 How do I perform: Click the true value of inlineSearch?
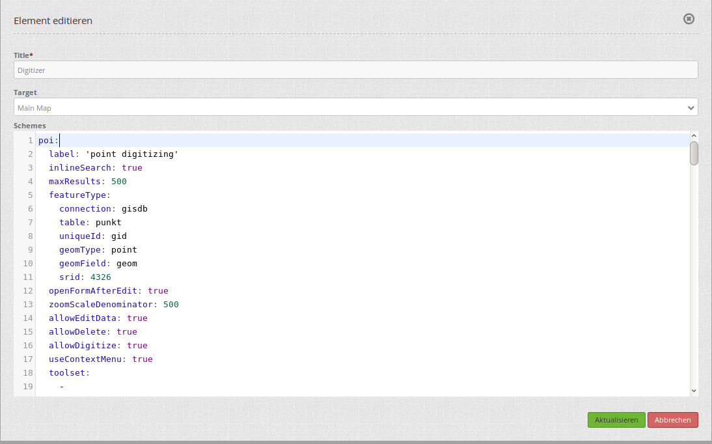point(131,168)
